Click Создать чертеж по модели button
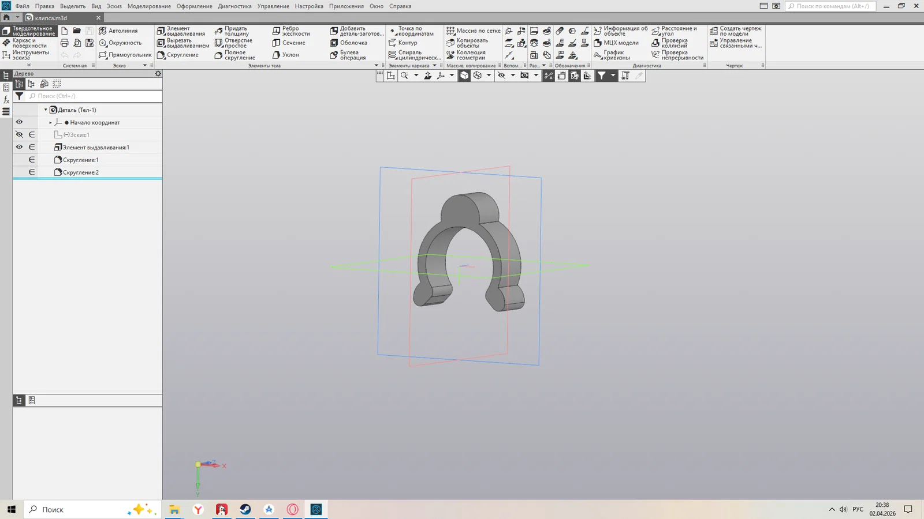 pyautogui.click(x=735, y=31)
